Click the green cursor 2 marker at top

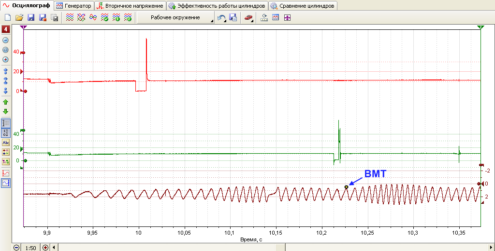(x=480, y=27)
